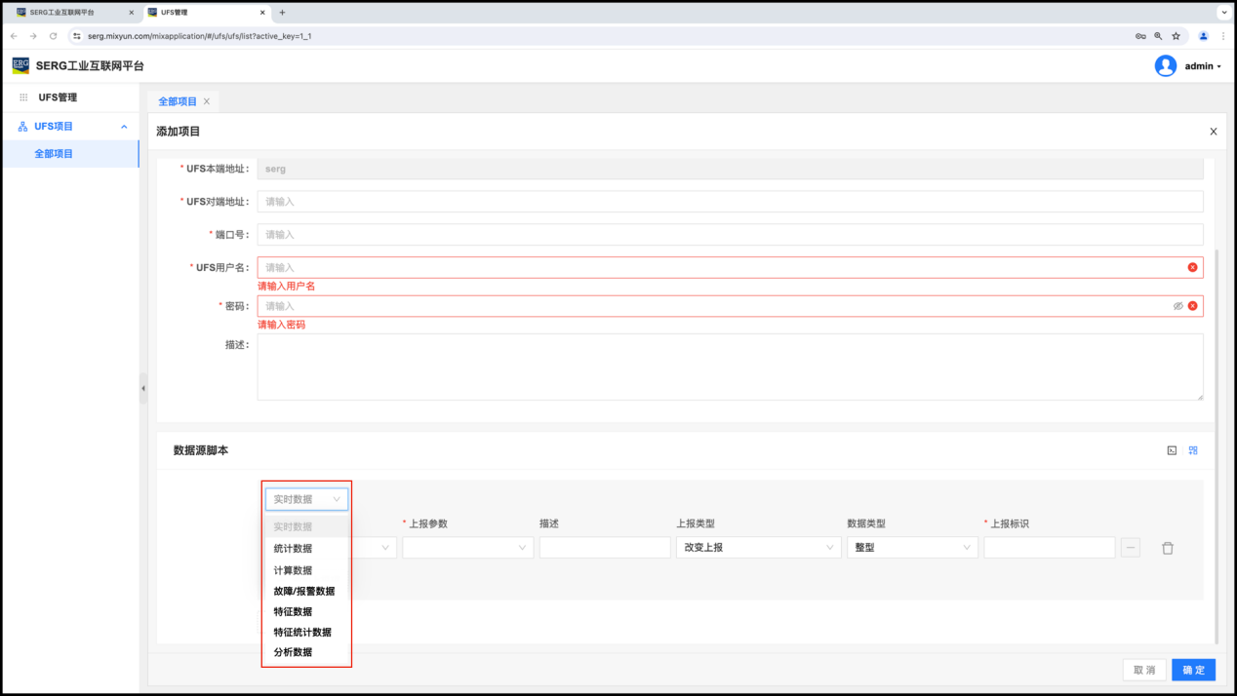Switch to the 全部项目 tab
Viewport: 1237px width, 696px height.
point(178,101)
